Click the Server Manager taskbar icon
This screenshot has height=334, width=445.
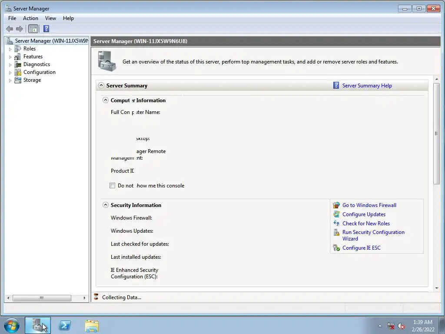click(x=38, y=325)
